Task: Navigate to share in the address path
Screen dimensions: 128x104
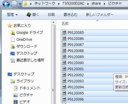Action: [96, 3]
